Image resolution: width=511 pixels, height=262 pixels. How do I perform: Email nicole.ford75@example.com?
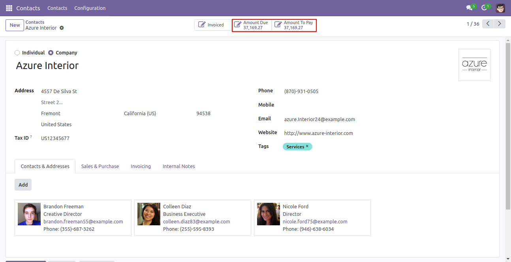click(x=315, y=222)
